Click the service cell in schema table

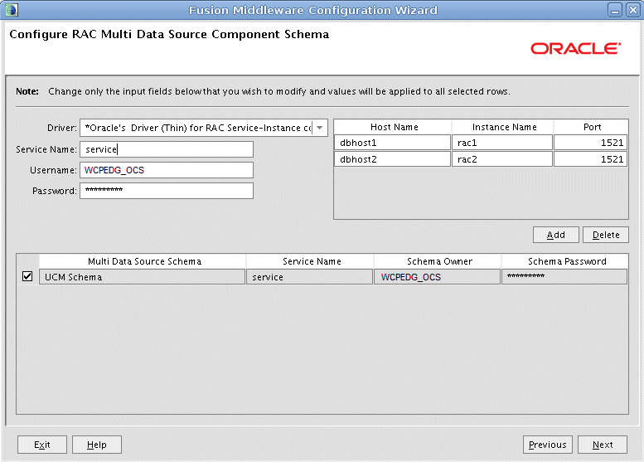tap(310, 277)
